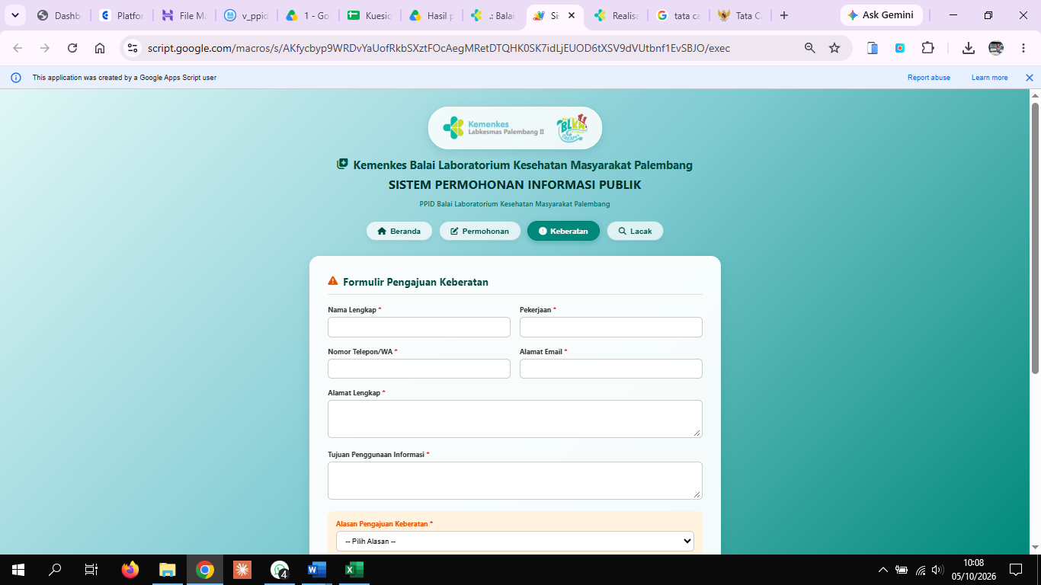Dismiss the Apps Script info banner
Image resolution: width=1041 pixels, height=585 pixels.
[1029, 78]
